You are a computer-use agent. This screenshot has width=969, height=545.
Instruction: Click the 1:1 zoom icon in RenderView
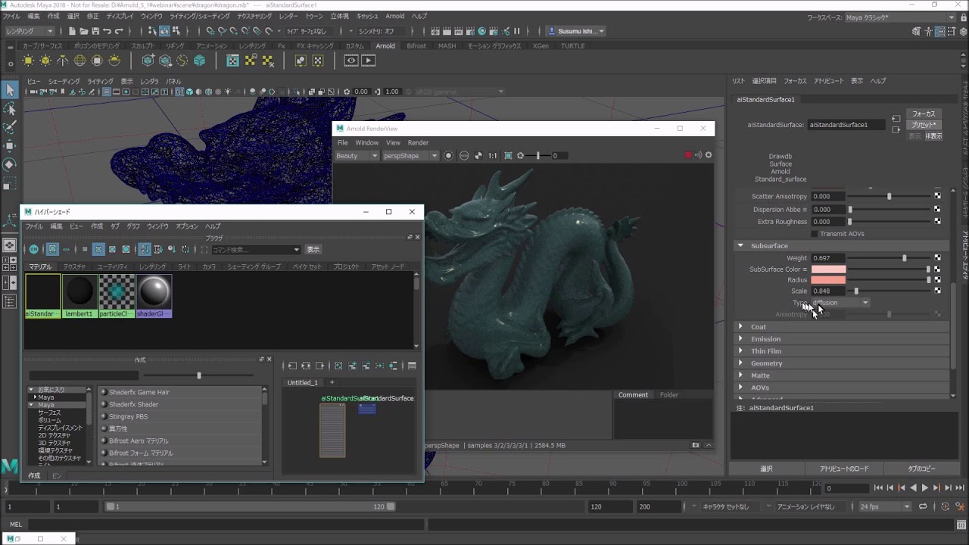tap(493, 156)
